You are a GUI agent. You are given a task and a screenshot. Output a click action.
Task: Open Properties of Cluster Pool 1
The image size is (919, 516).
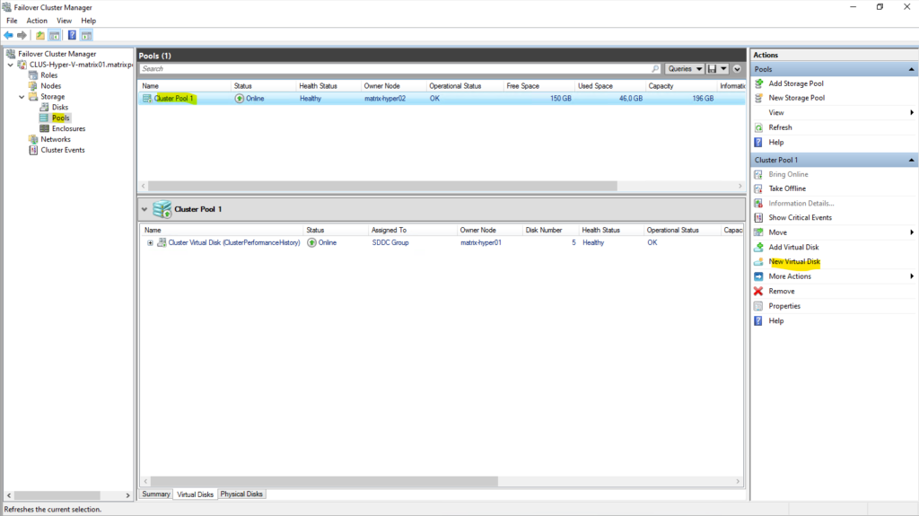(784, 306)
